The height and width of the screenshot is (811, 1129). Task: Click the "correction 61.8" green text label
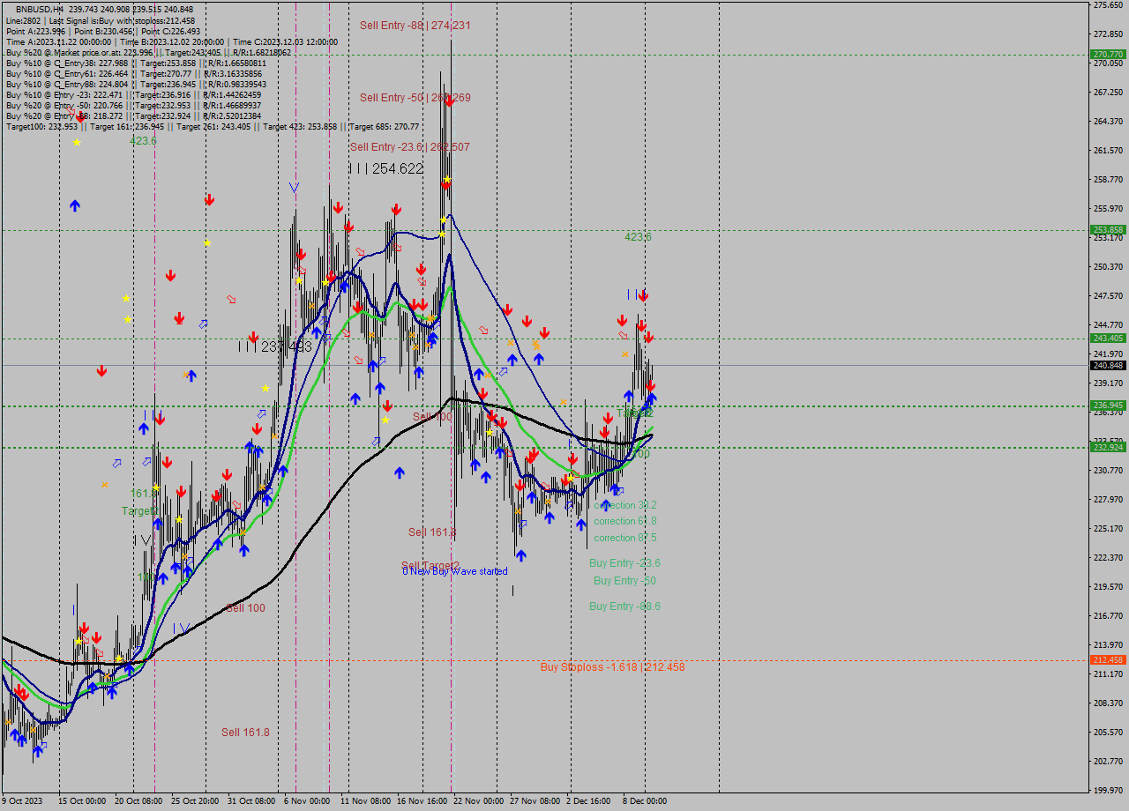[x=624, y=521]
